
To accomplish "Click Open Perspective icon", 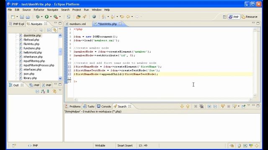I will 224,17.
